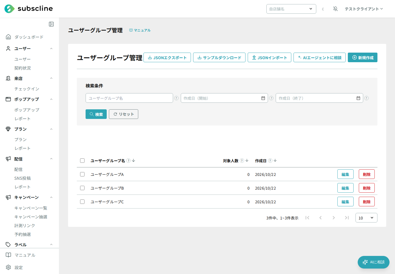Sort by 作成日 arrow
Image resolution: width=395 pixels, height=274 pixels.
click(x=275, y=161)
